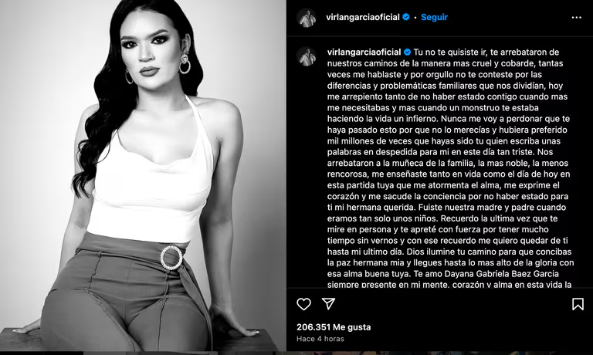View who liked via 206.351 Me gusta
Viewport: 593px width, 355px height.
coord(334,327)
